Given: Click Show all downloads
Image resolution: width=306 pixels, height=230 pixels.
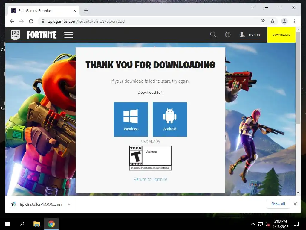Looking at the screenshot, I should click(x=278, y=204).
